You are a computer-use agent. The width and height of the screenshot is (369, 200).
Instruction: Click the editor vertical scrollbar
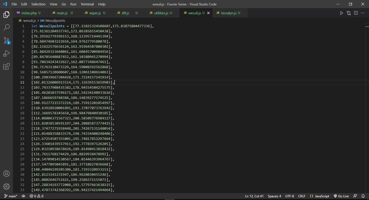tap(367, 108)
